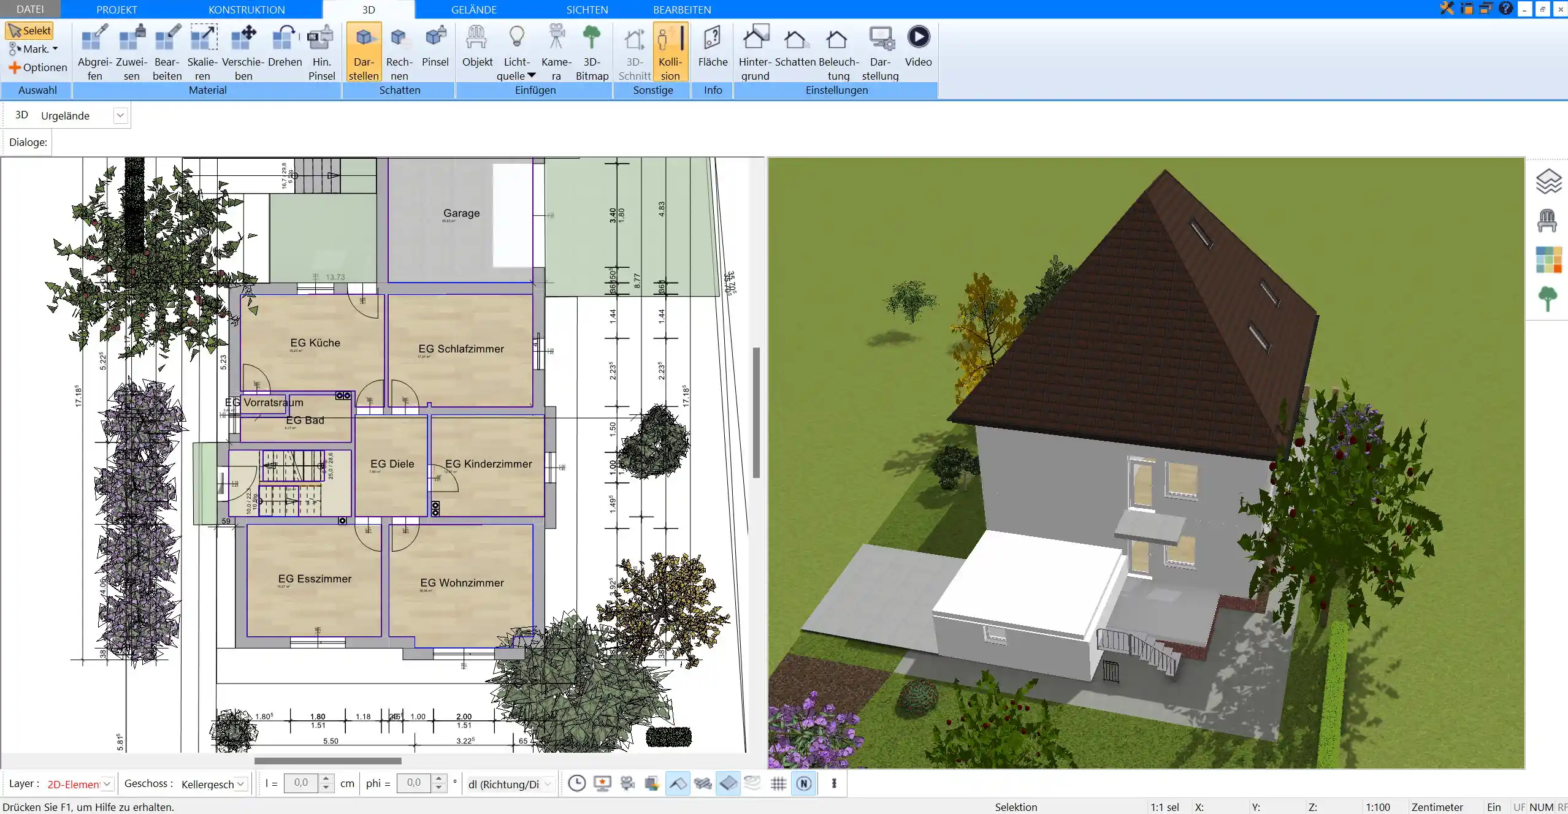Image resolution: width=1568 pixels, height=814 pixels.
Task: Increase the l value with up arrow
Action: point(326,778)
